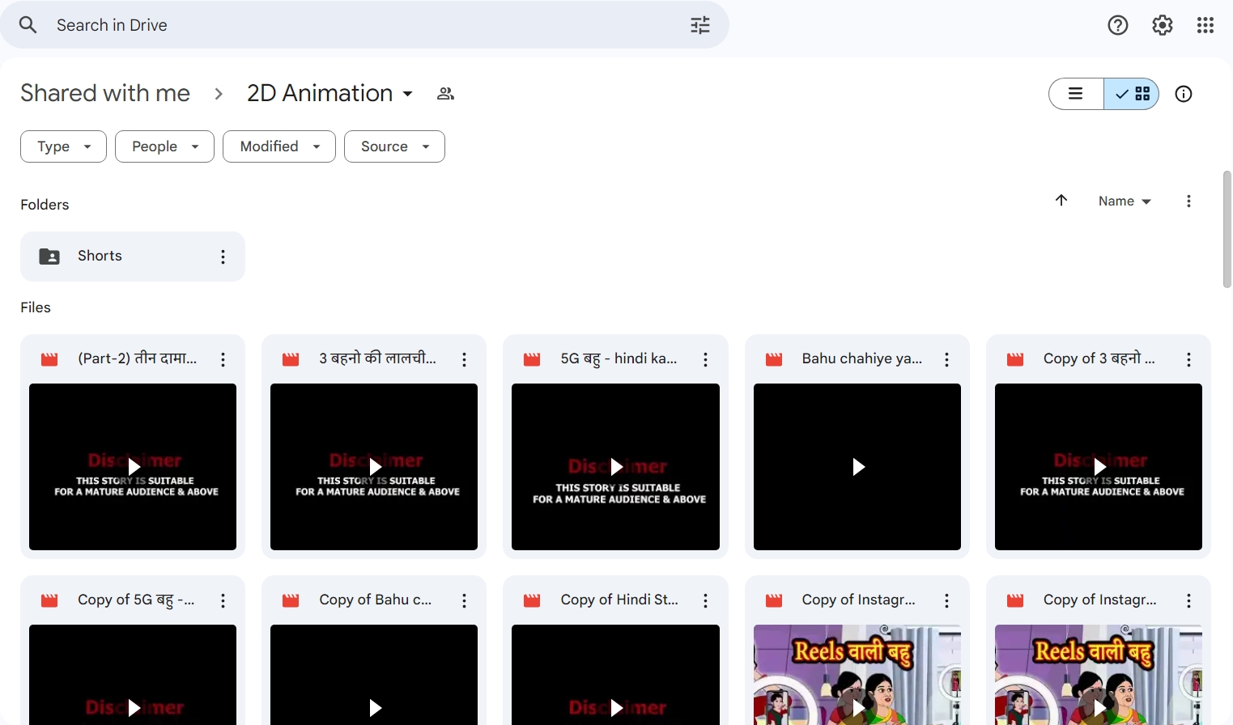This screenshot has width=1233, height=725.
Task: Open more actions for Copy of 5G बहु video
Action: 223,600
